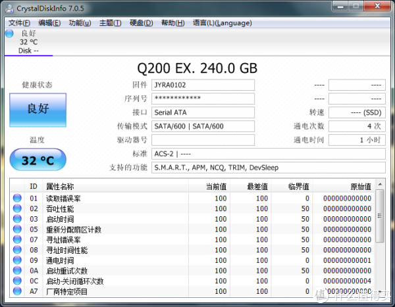Screen dimensions: 395x307
Task: Click the 最差值 column header
Action: (x=251, y=187)
